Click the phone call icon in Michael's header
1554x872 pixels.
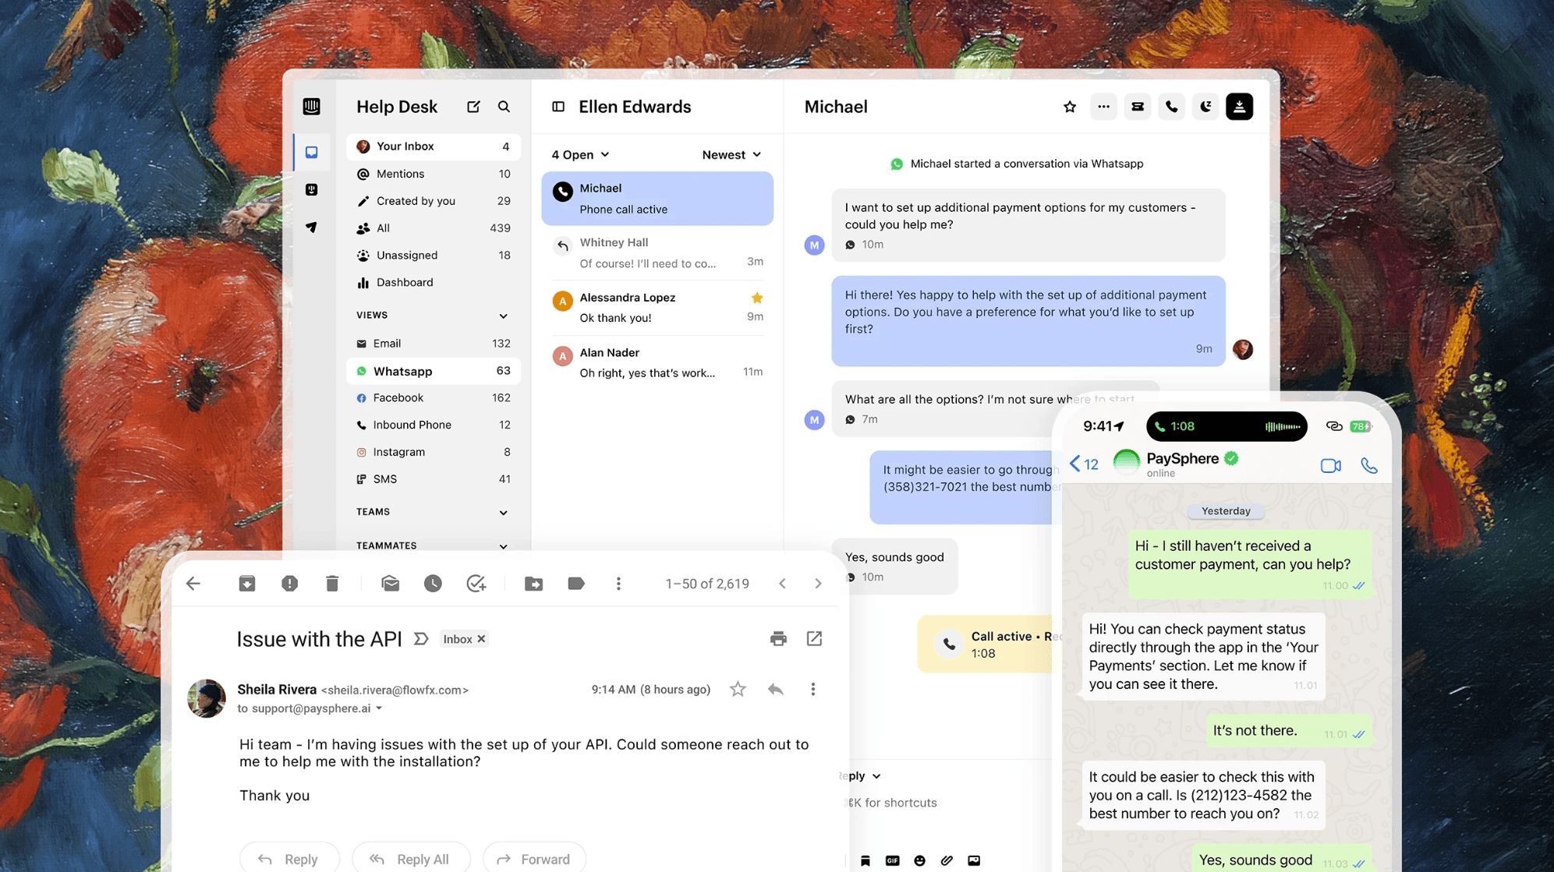pos(1171,107)
